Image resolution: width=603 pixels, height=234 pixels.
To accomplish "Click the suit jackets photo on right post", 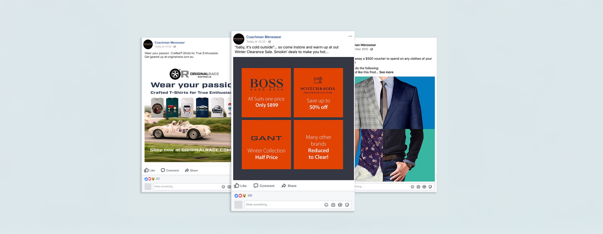I will click(x=395, y=129).
